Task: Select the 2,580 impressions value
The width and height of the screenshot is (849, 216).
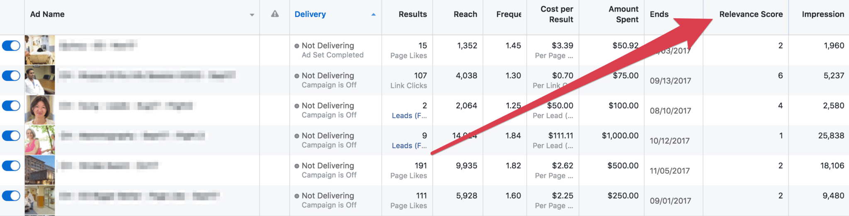Action: click(x=833, y=106)
